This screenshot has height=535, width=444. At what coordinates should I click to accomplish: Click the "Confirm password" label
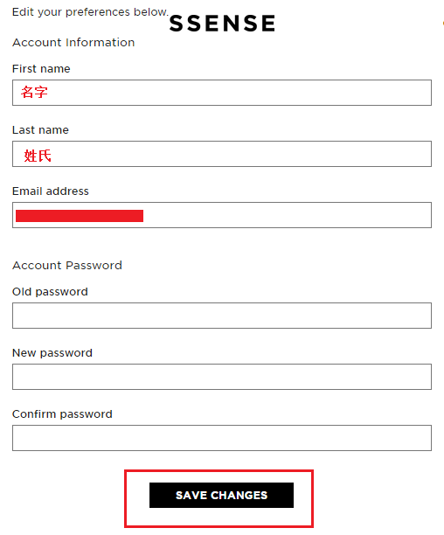click(x=62, y=413)
